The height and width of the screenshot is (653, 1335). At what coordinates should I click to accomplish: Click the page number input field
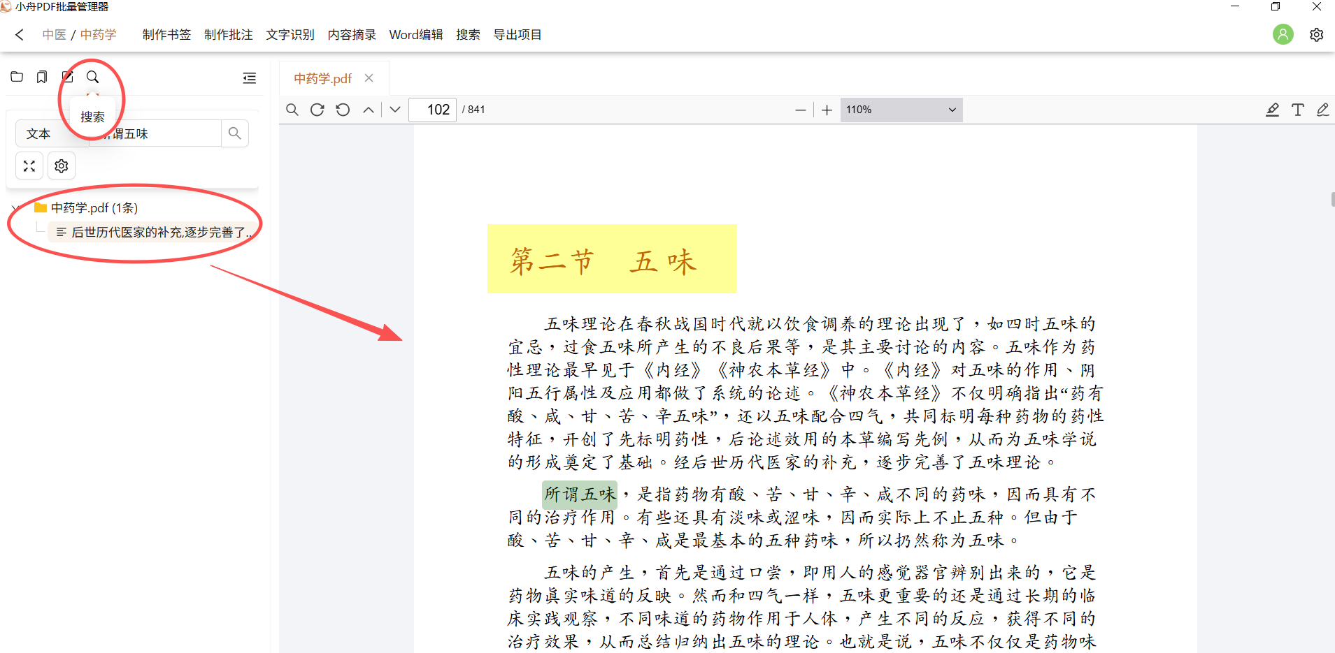(x=433, y=110)
